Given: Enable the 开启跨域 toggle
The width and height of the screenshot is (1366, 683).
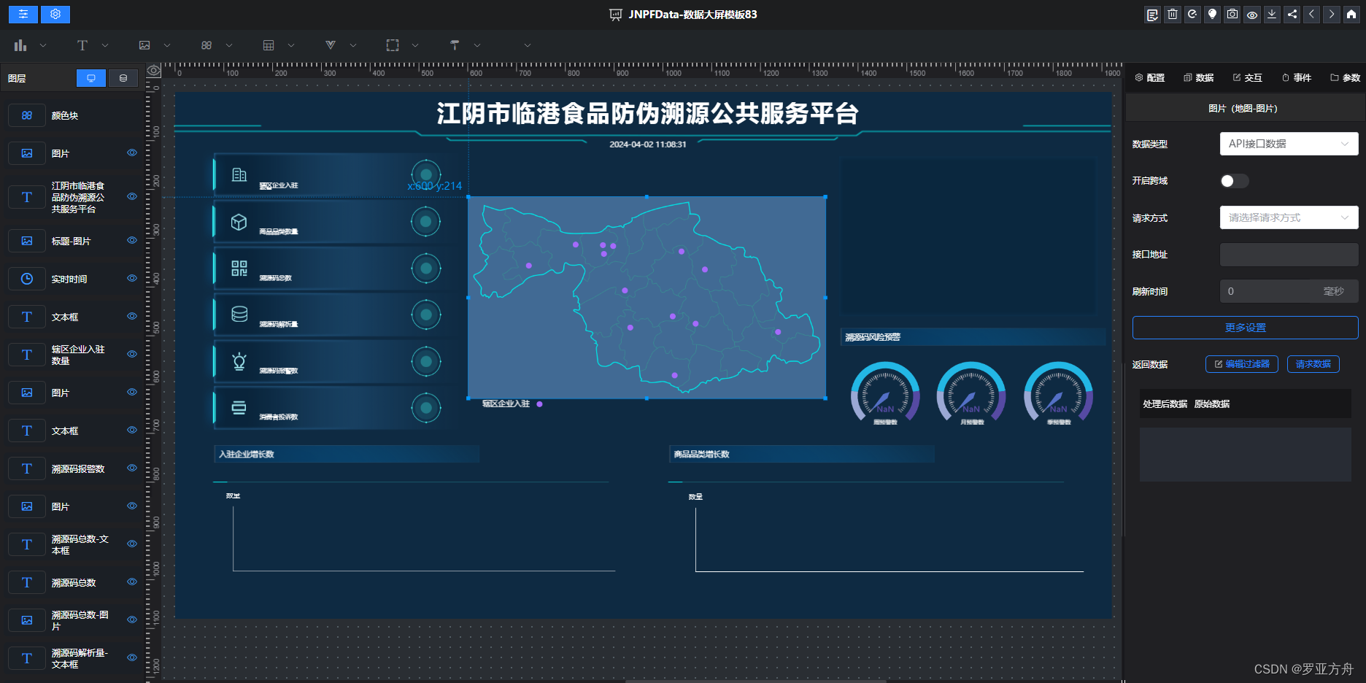Looking at the screenshot, I should coord(1234,181).
